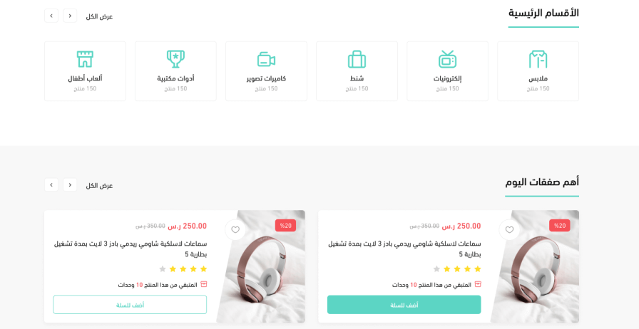The image size is (639, 329).
Task: Toggle wishlist heart on left product card
Action: [235, 229]
